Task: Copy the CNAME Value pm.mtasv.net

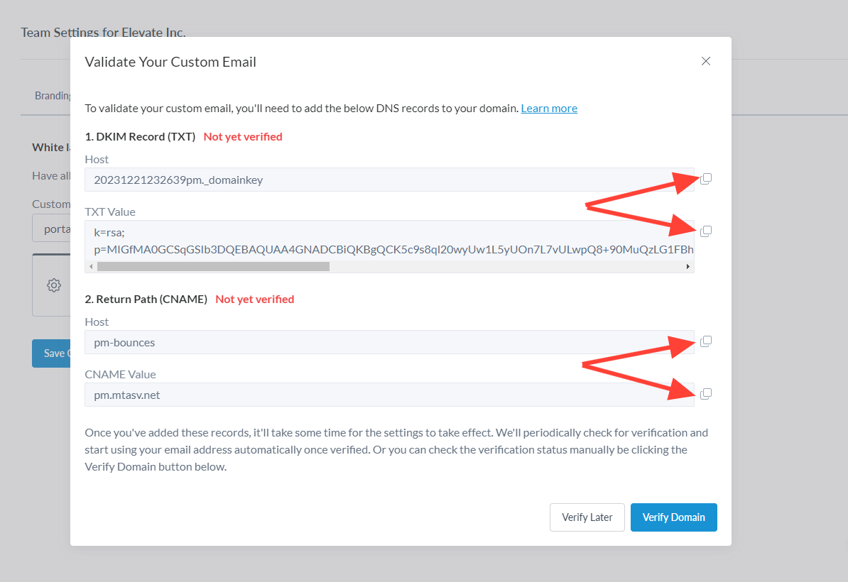Action: click(706, 394)
